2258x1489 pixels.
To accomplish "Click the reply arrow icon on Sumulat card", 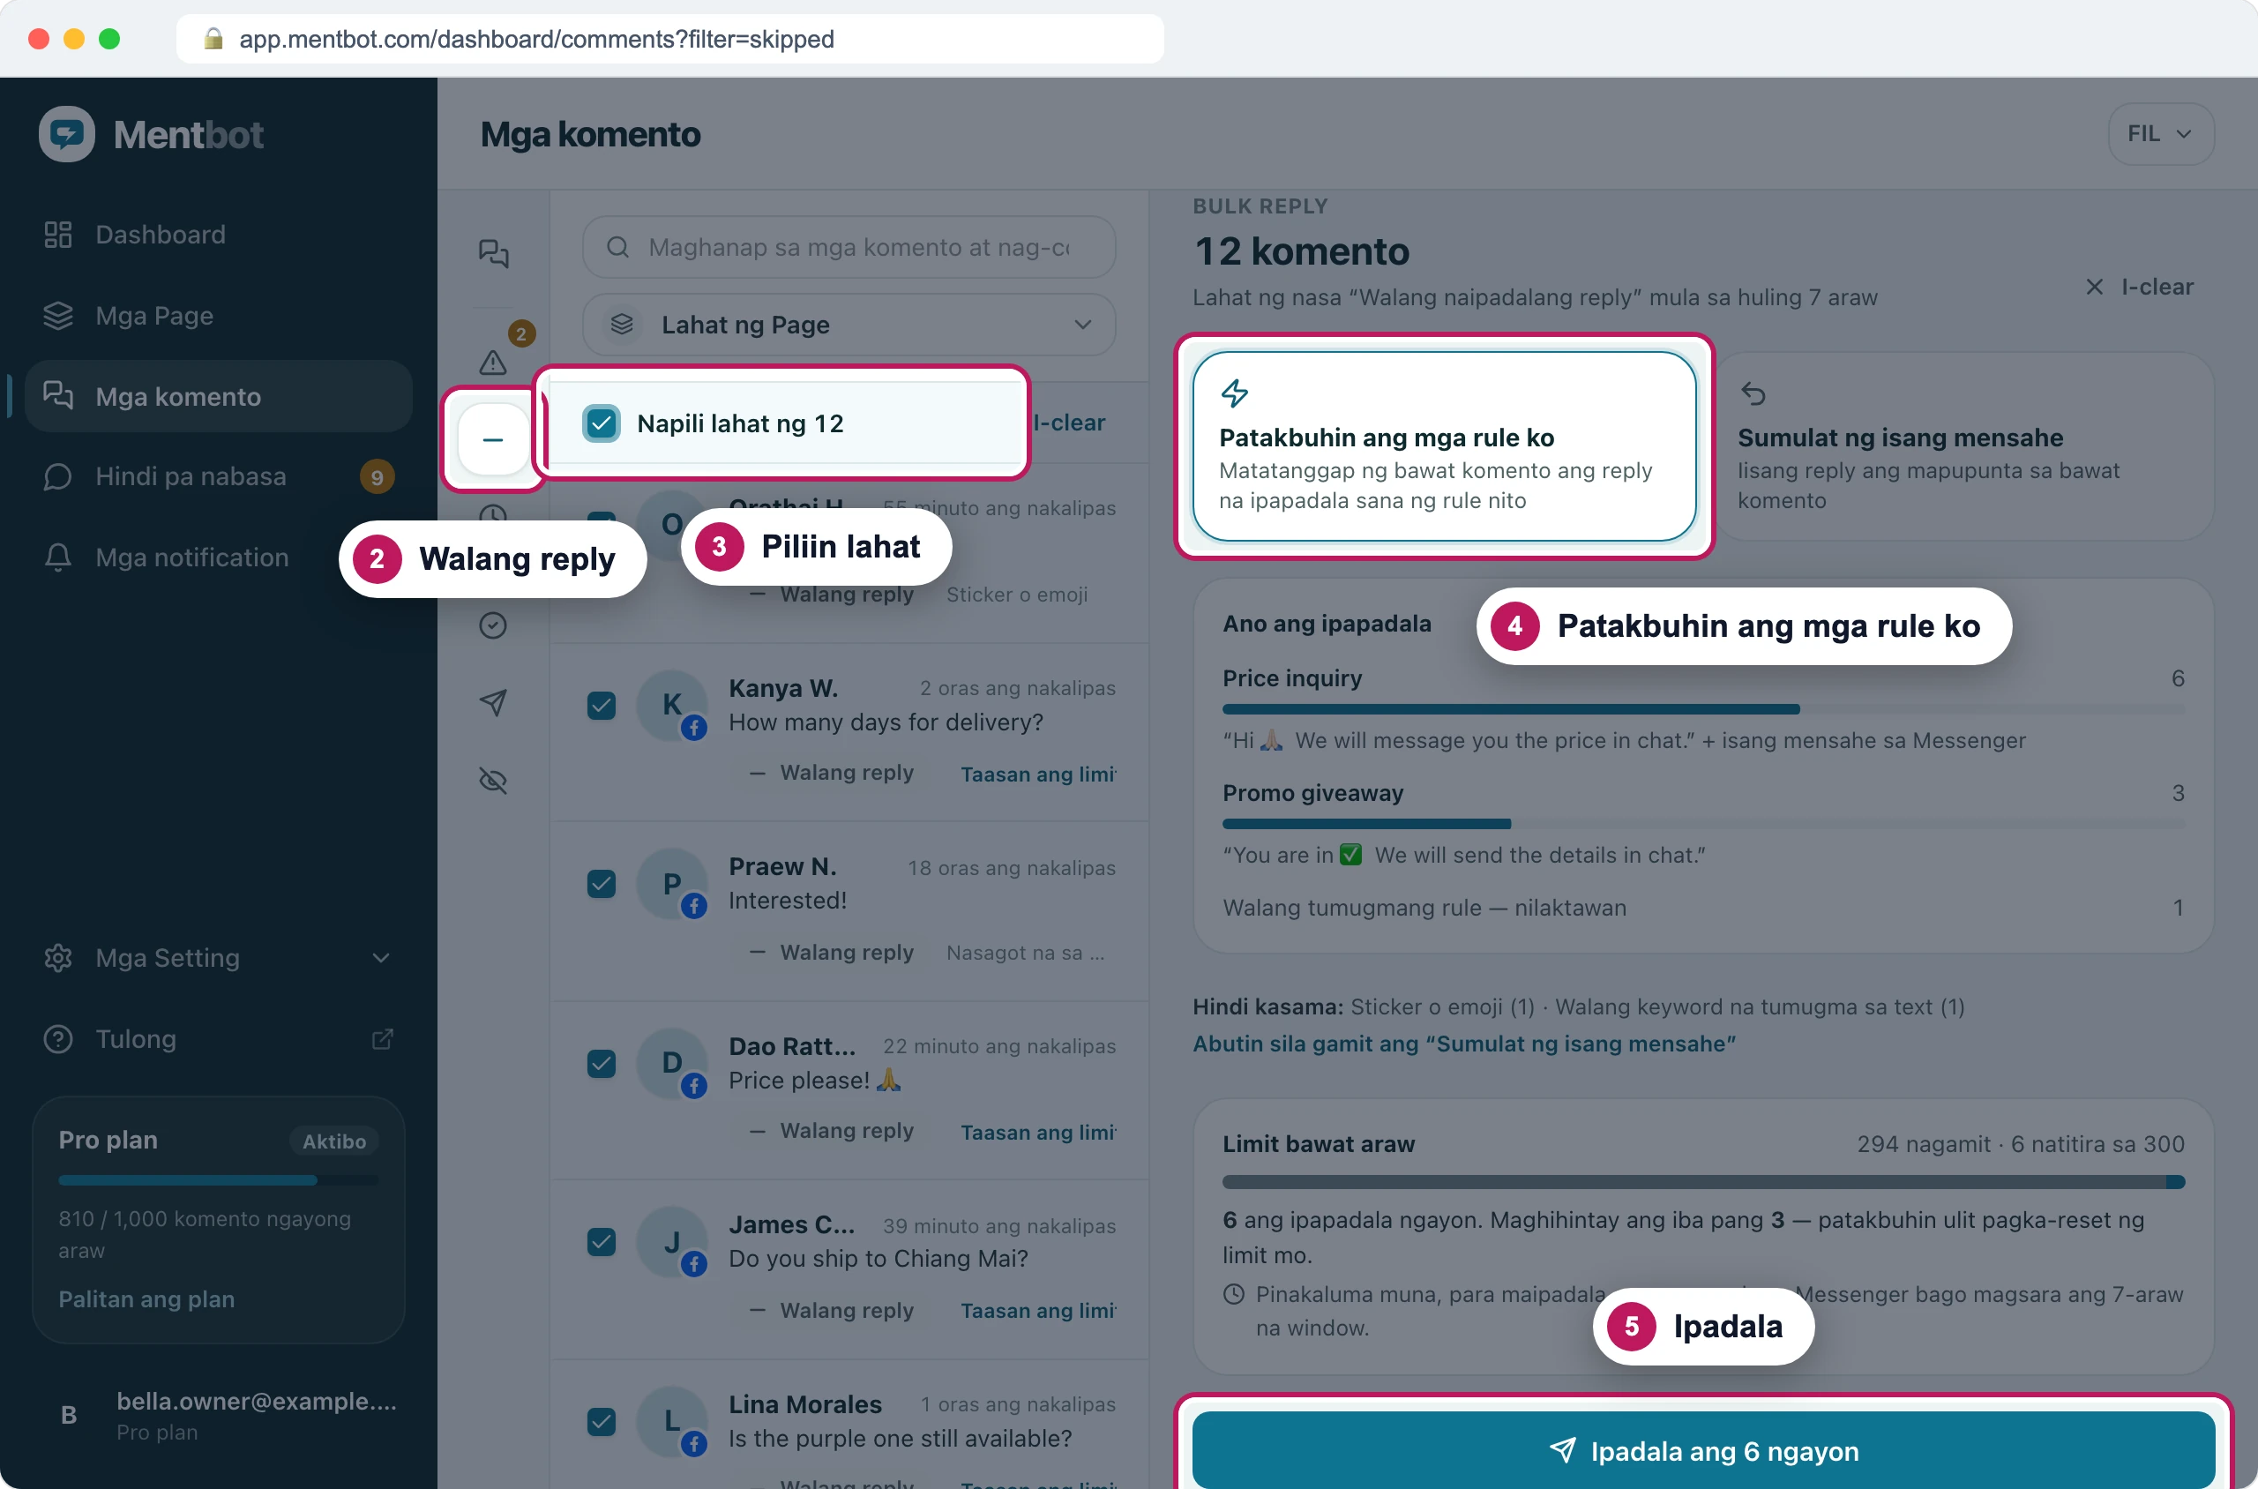I will click(1753, 393).
